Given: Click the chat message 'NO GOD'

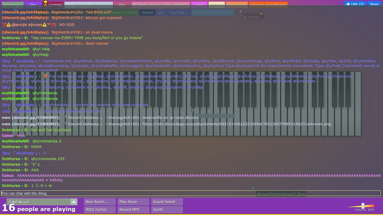Looking at the screenshot, I should click(x=67, y=25).
